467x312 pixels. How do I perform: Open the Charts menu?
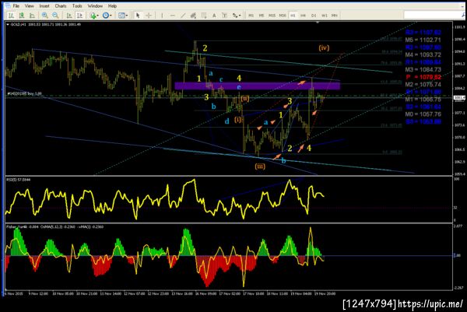(x=61, y=6)
